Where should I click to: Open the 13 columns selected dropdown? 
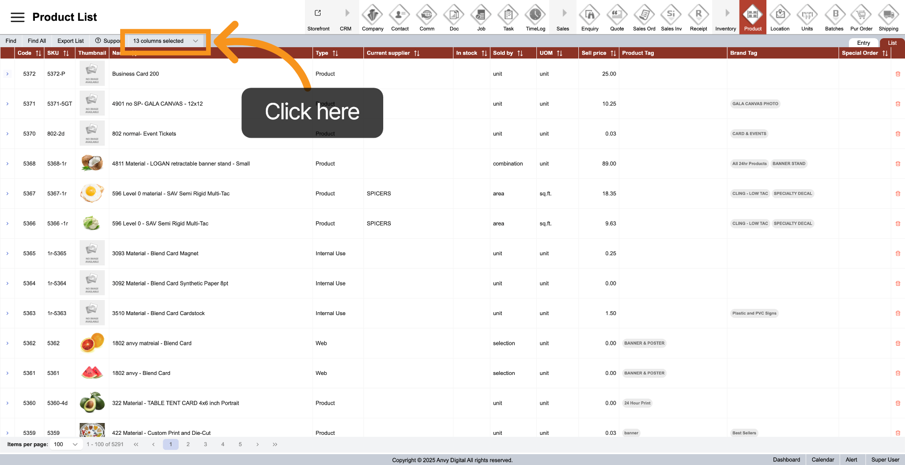165,41
